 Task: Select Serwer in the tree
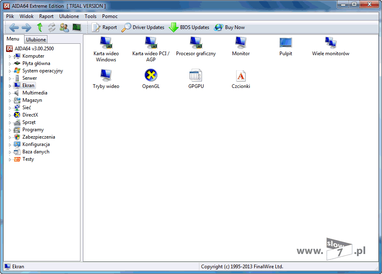click(30, 78)
